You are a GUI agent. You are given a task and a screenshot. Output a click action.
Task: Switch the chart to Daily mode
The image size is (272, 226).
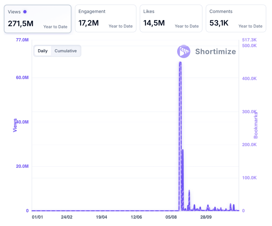[42, 51]
